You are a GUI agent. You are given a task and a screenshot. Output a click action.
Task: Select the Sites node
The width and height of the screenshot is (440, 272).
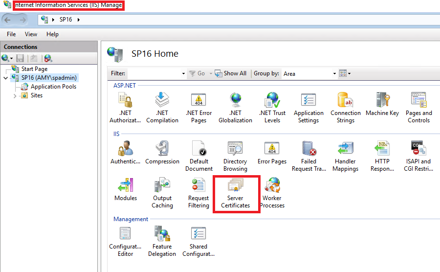(x=37, y=95)
